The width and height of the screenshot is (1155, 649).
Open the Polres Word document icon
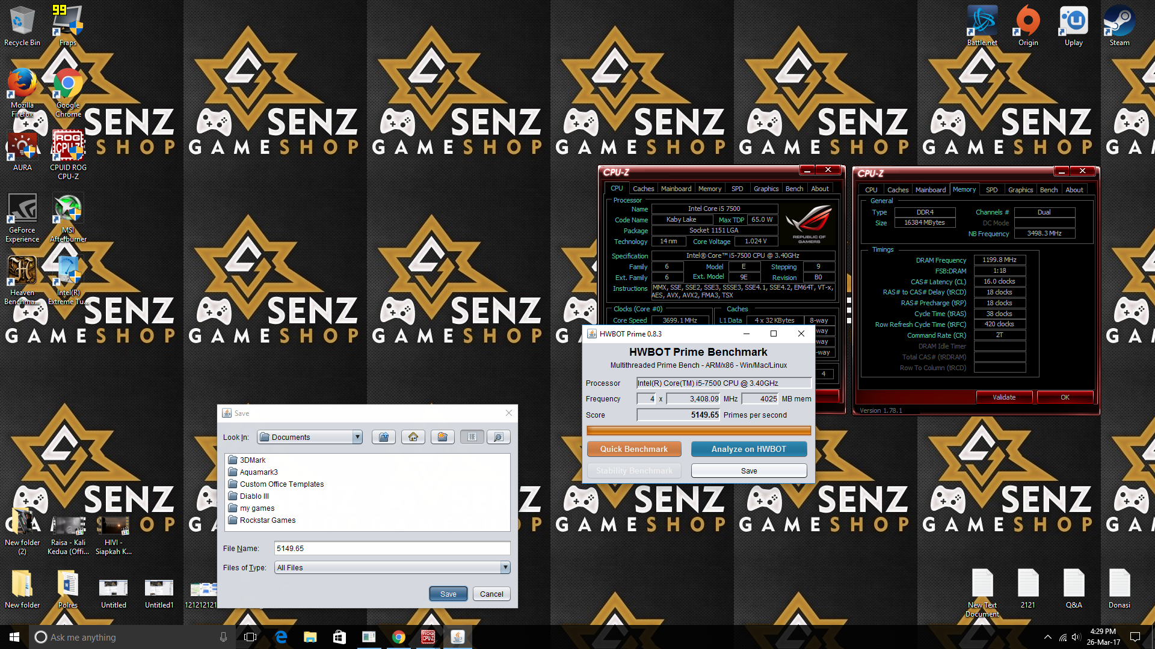click(68, 588)
